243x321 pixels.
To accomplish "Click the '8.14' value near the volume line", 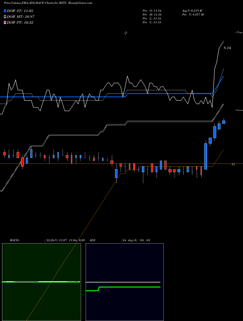I will pyautogui.click(x=227, y=48).
